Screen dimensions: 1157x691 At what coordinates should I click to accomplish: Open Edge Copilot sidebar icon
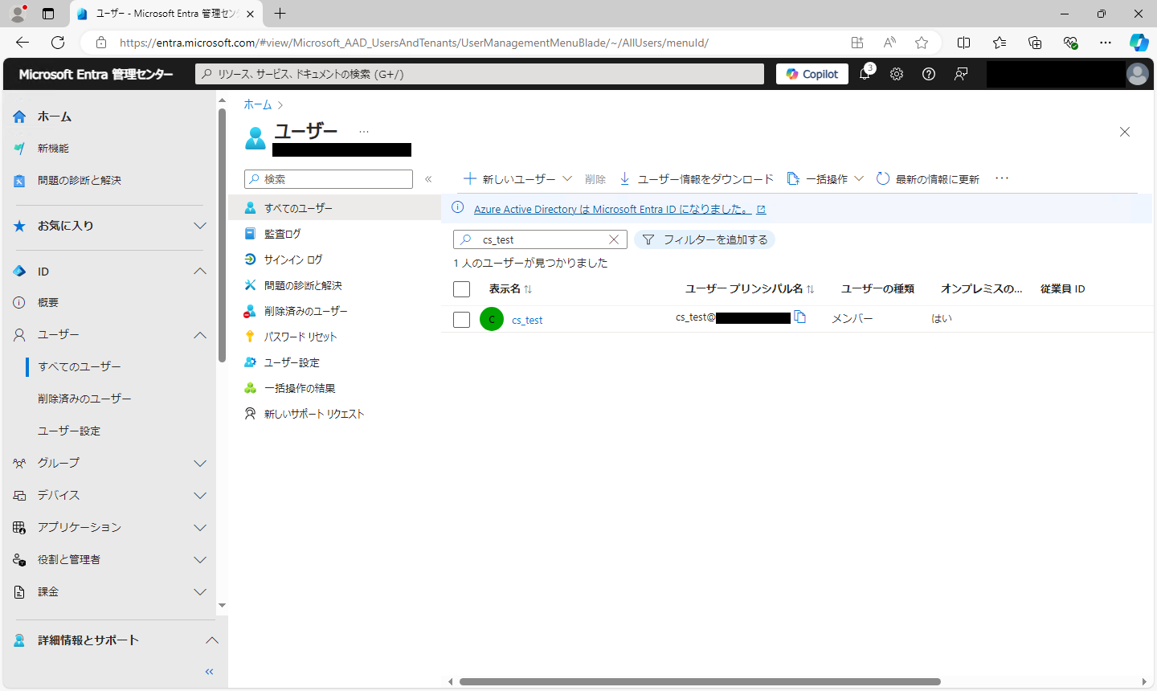point(1139,43)
